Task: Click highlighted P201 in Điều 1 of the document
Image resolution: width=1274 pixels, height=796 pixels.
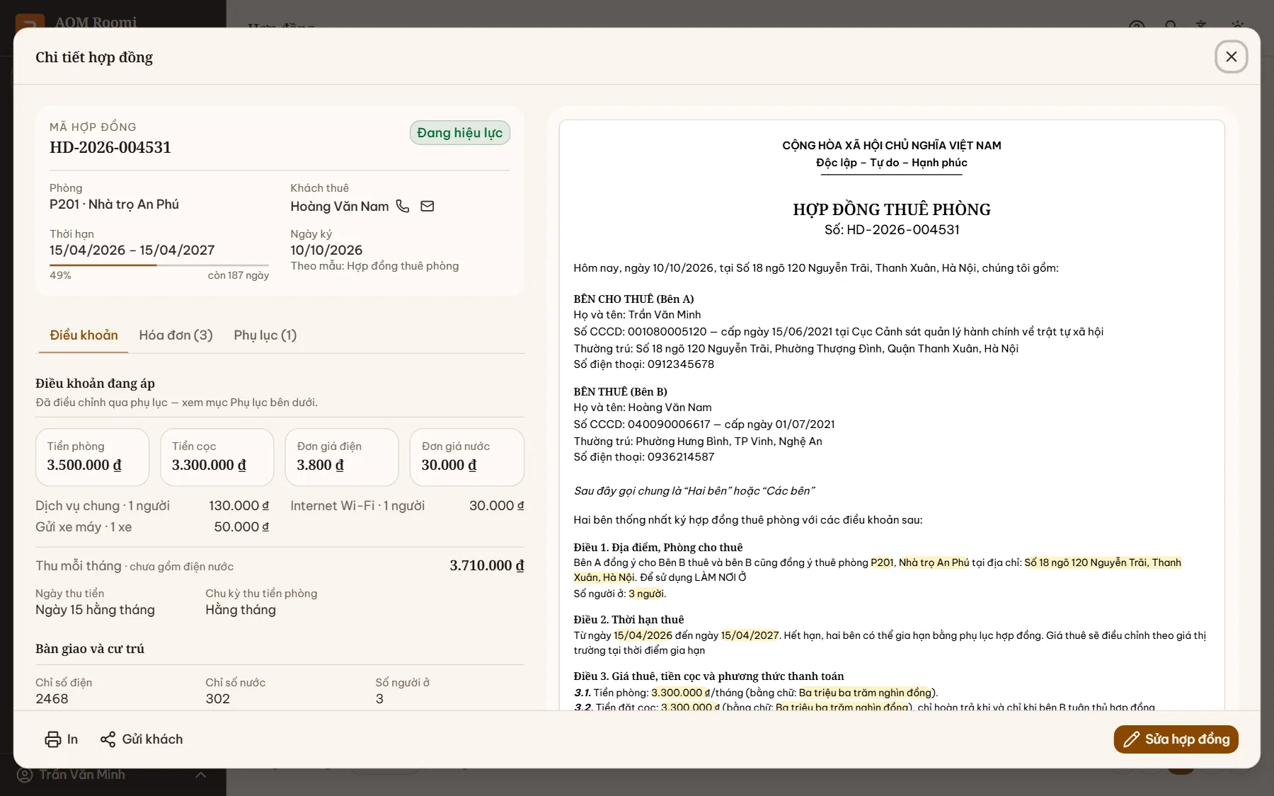Action: (x=882, y=563)
